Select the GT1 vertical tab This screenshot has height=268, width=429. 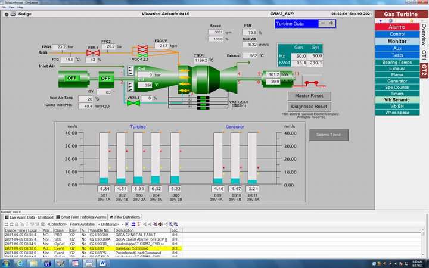[x=424, y=55]
